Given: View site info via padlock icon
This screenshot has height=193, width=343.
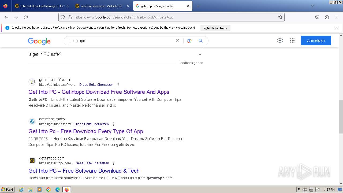Looking at the screenshot, I should [70, 17].
